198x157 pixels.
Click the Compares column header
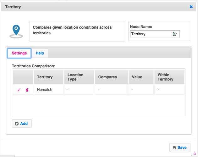[111, 77]
